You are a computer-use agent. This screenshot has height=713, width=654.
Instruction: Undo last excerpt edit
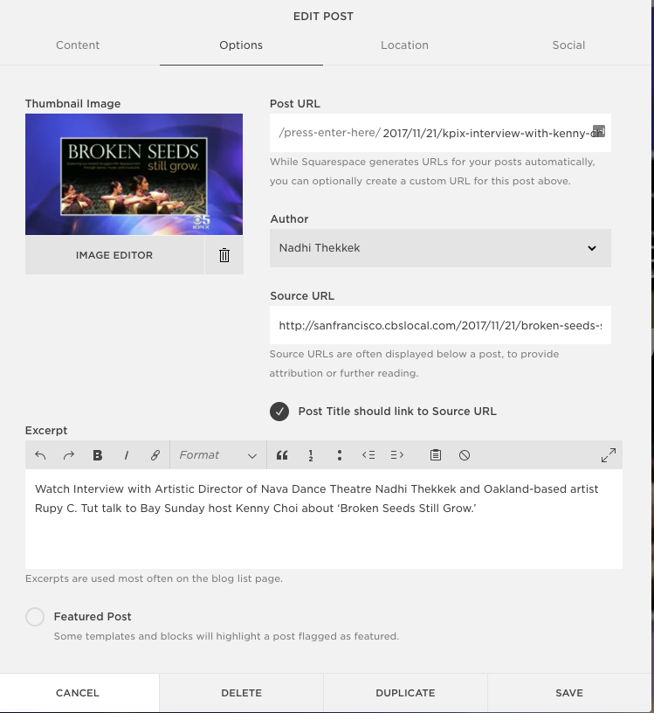point(40,455)
